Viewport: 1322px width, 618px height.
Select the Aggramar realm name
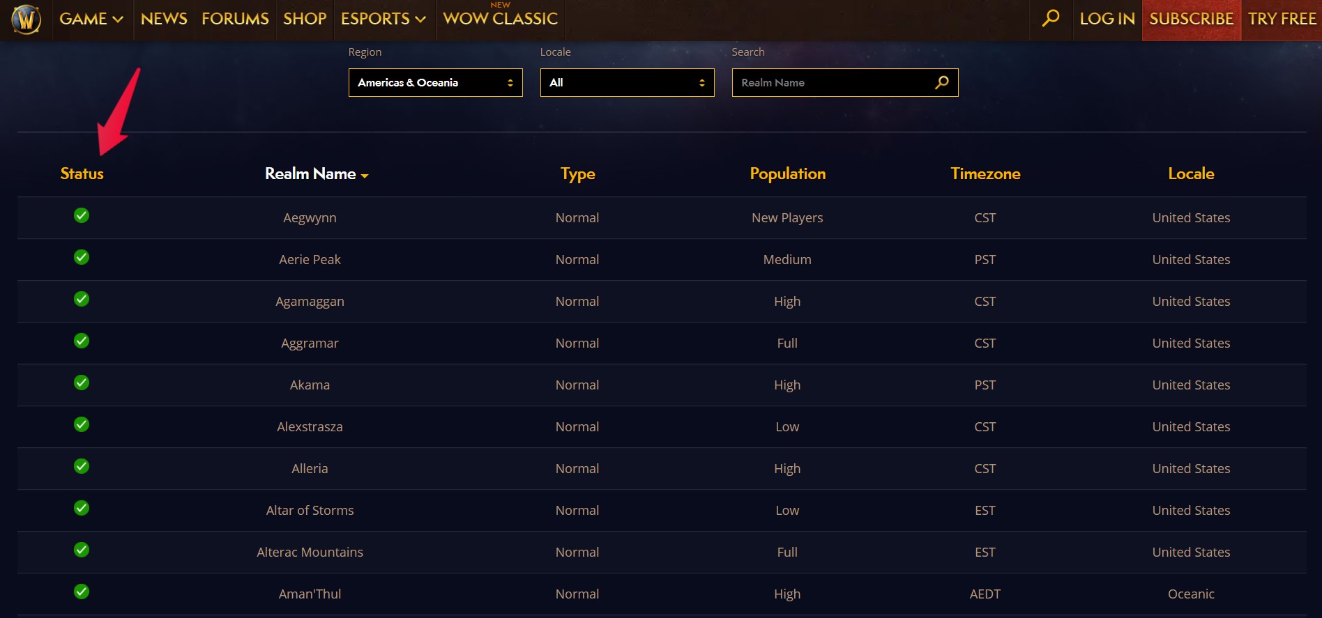click(x=310, y=343)
